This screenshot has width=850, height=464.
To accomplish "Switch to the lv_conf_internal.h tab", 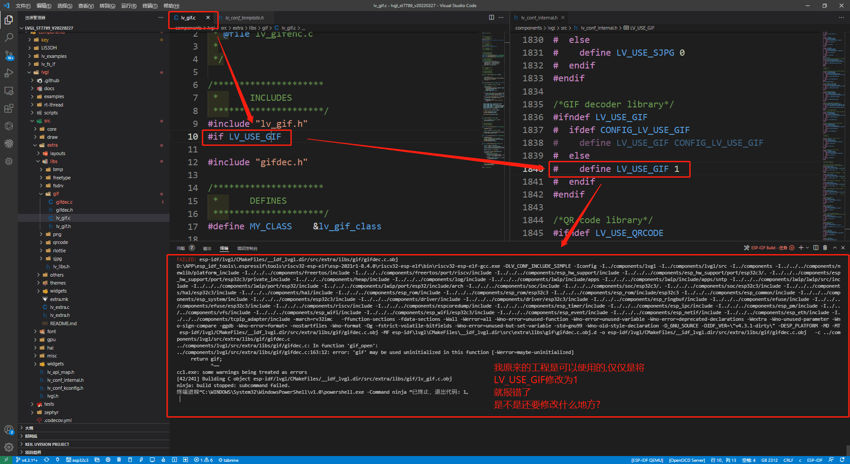I will point(538,18).
